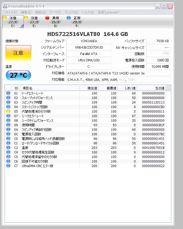This screenshot has height=229, width=183.
Task: Click the 対応機能 field with S.M.A.R.T.
Action: pos(118,80)
